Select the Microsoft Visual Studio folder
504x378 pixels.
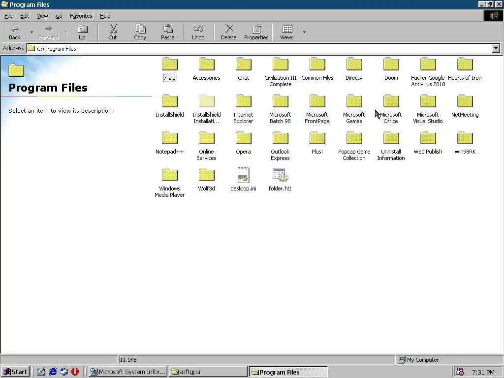tap(428, 109)
